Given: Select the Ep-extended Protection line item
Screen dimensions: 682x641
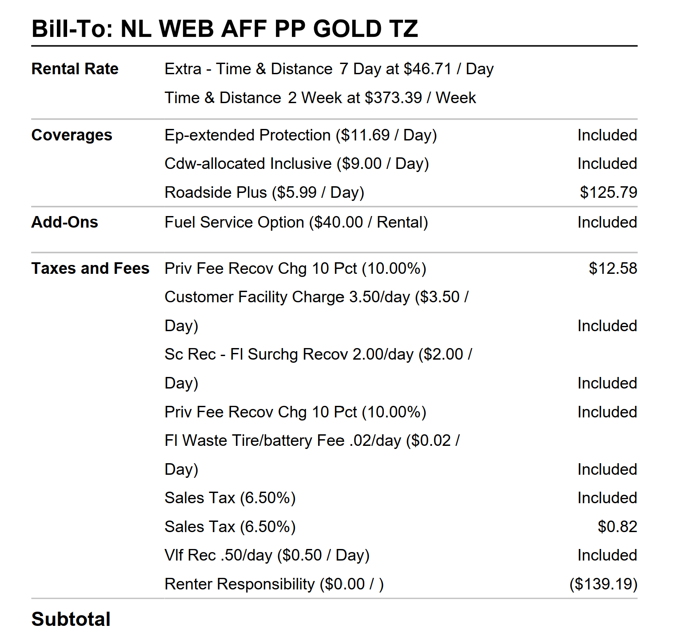Looking at the screenshot, I should (x=300, y=135).
